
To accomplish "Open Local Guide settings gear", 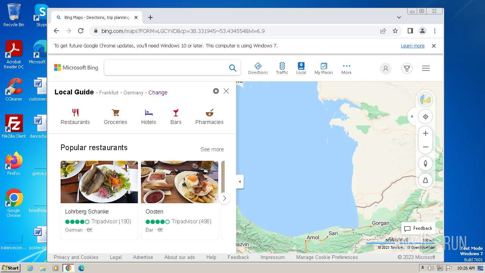I will [216, 91].
